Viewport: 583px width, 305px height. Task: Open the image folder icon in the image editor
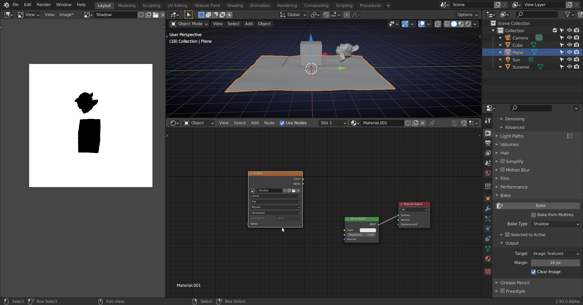pos(155,15)
